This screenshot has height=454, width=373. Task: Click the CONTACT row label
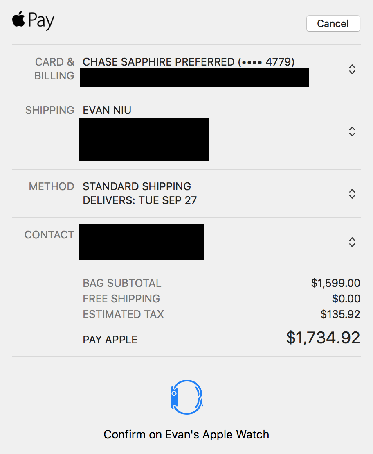[x=49, y=235]
